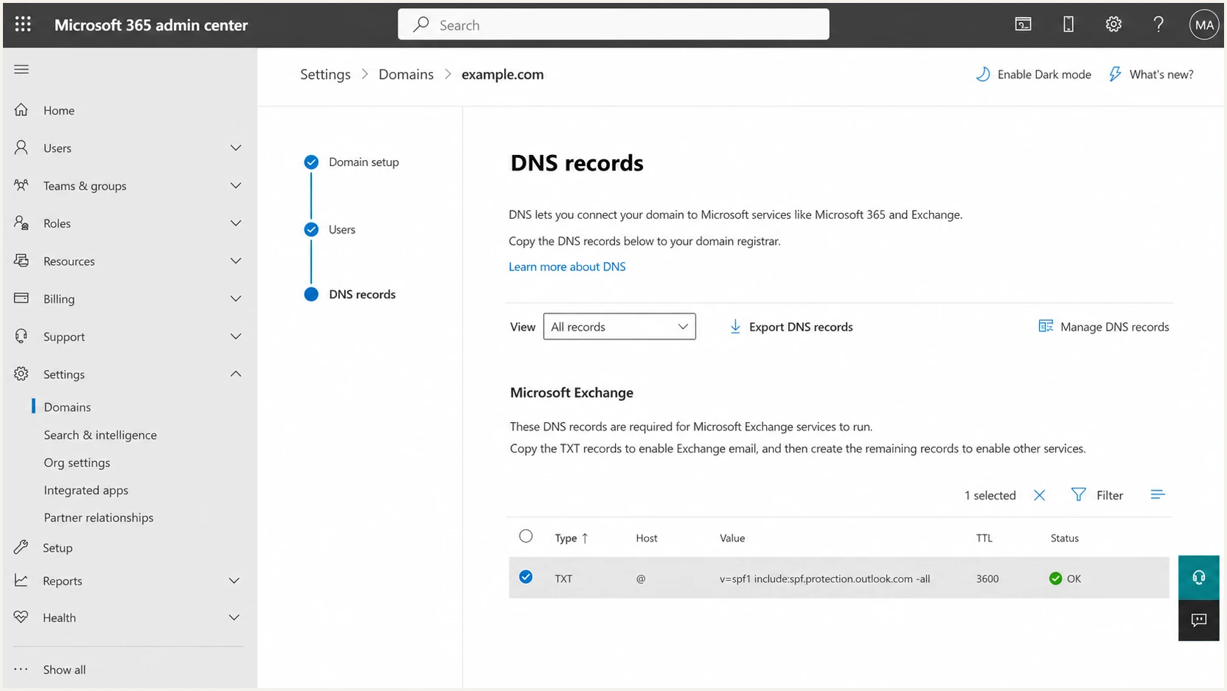Click the Learn more about DNS link
The width and height of the screenshot is (1227, 691).
(567, 267)
